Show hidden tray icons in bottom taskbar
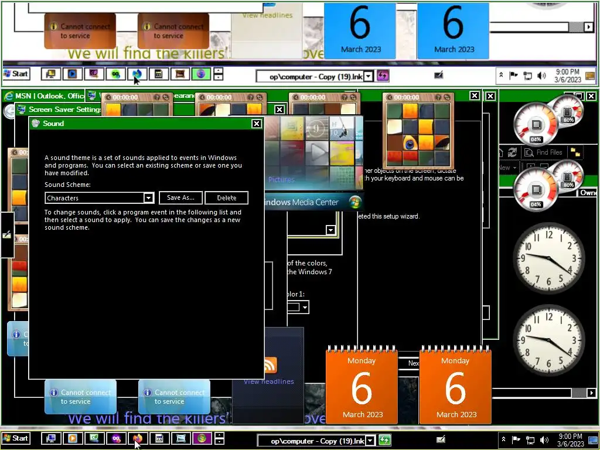Viewport: 600px width, 450px height. (x=503, y=439)
